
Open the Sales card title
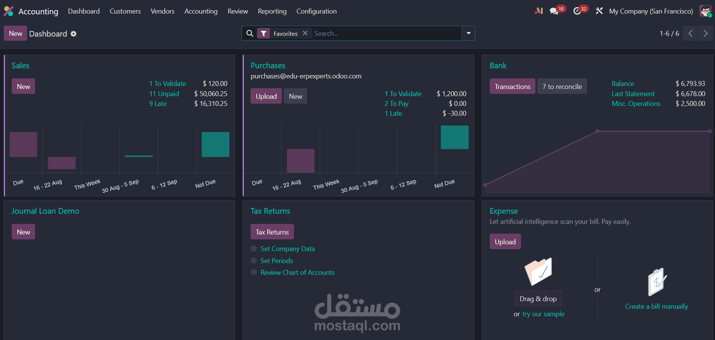[20, 66]
